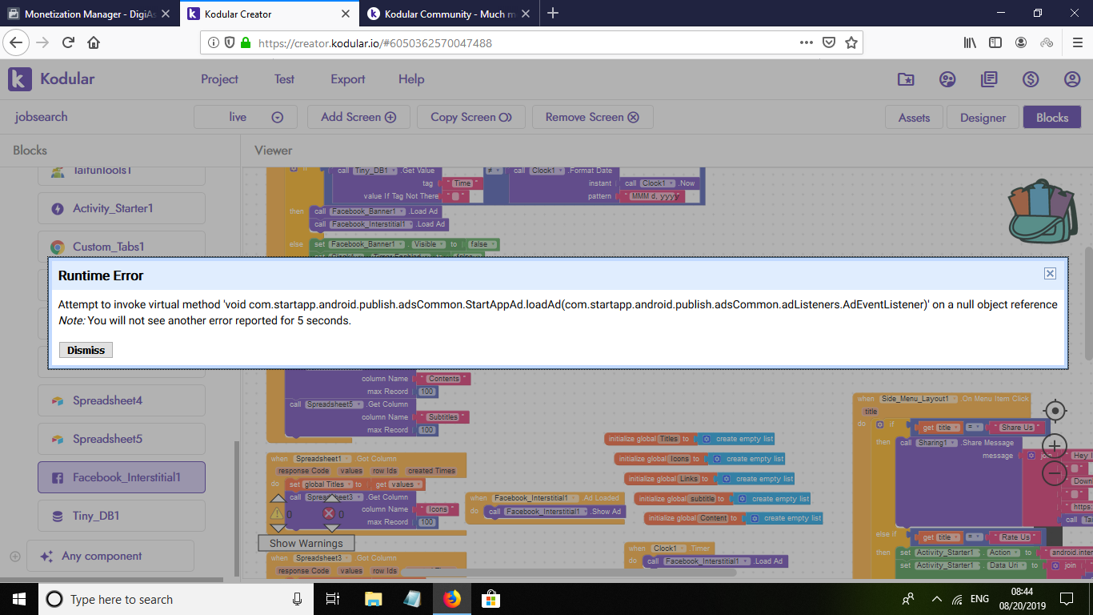The height and width of the screenshot is (615, 1093).
Task: Switch to the Blocks view
Action: point(1052,118)
